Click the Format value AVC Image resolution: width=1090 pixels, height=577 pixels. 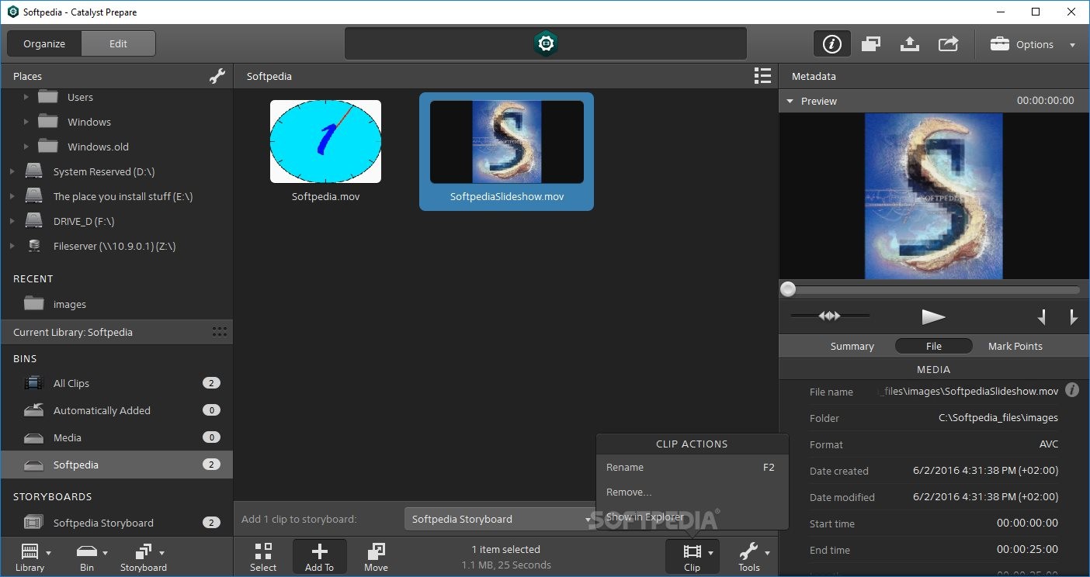point(1049,444)
